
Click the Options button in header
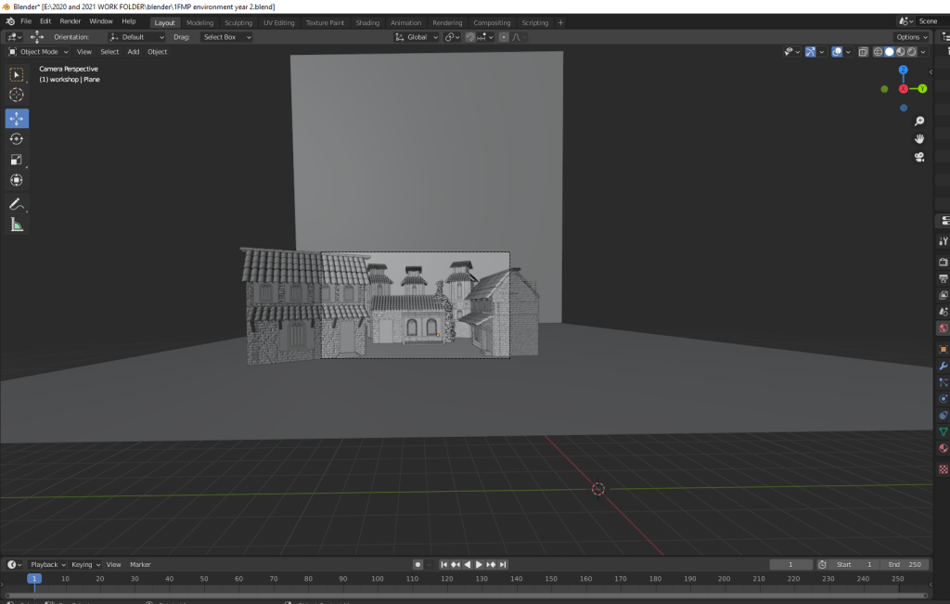coord(910,37)
